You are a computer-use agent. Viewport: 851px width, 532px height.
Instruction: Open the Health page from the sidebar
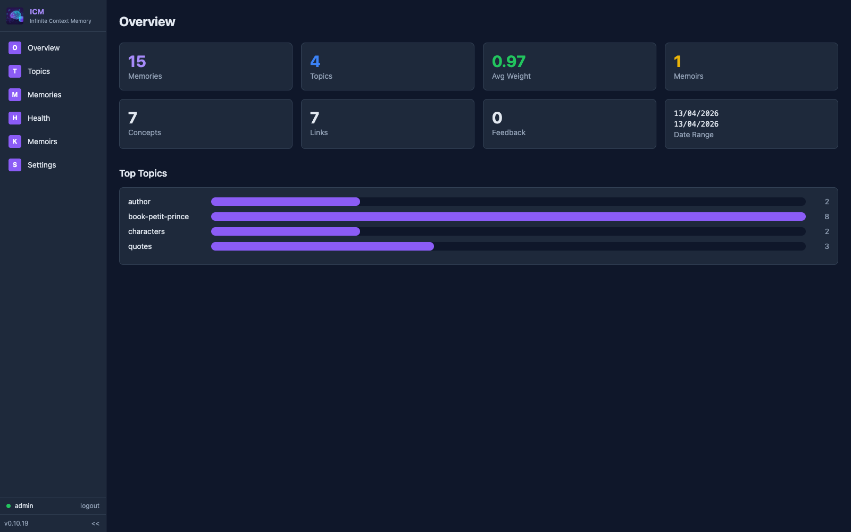[x=39, y=118]
